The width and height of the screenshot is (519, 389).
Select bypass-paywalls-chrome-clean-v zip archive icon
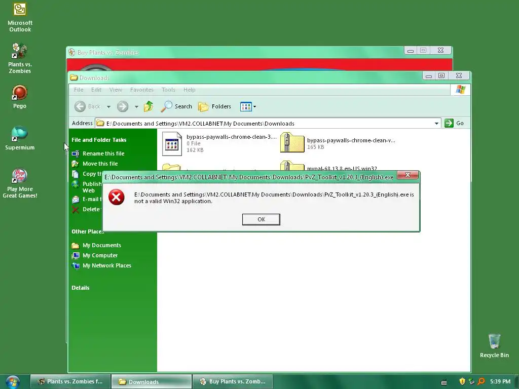tap(292, 142)
